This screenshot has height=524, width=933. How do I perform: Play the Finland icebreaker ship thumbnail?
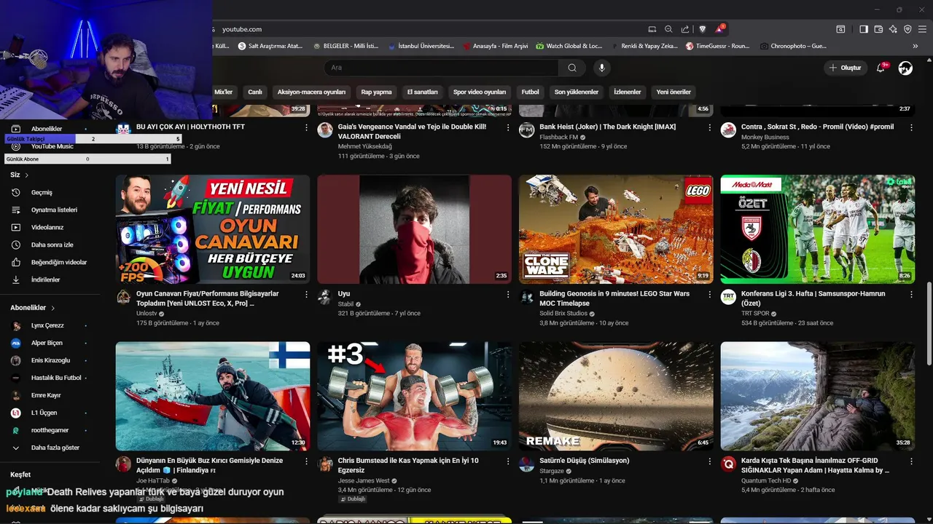tap(212, 397)
